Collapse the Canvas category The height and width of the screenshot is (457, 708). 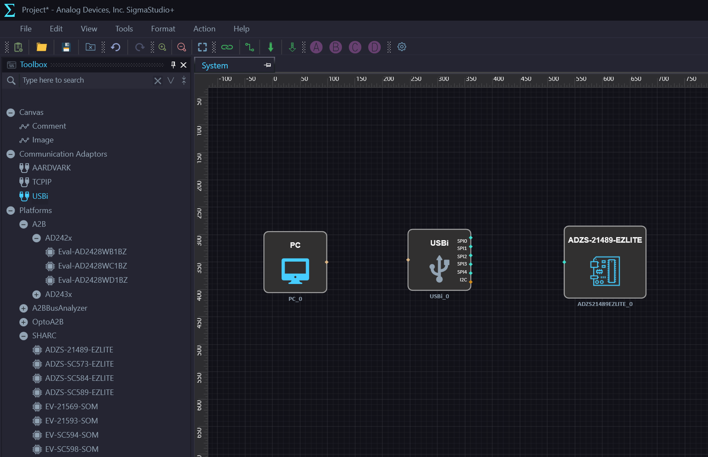tap(11, 113)
